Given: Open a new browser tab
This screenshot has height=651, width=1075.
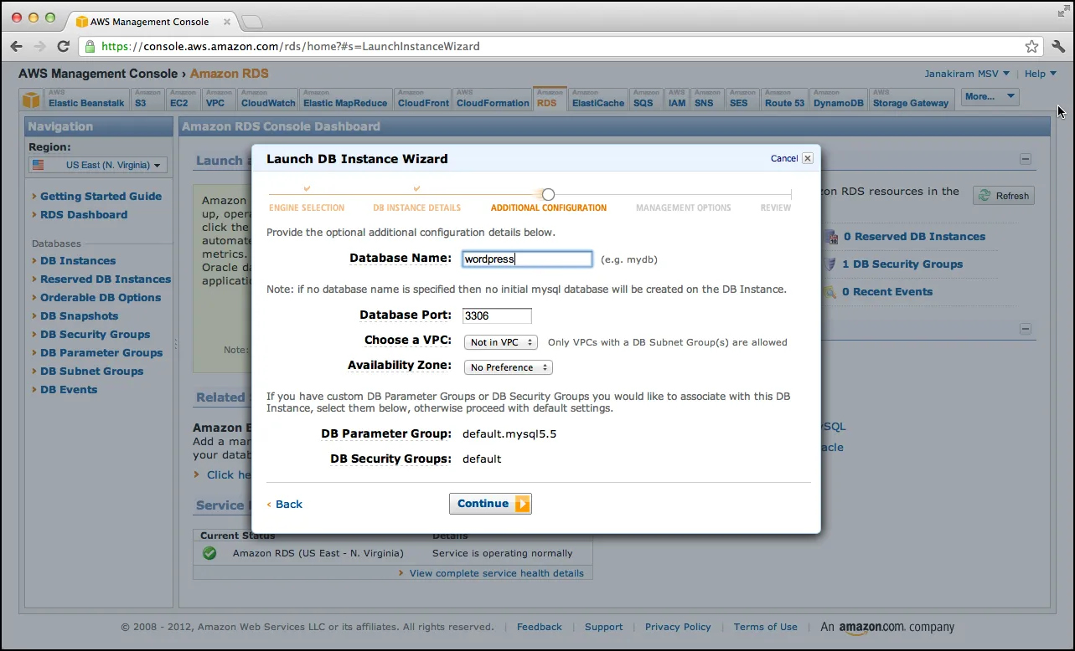Looking at the screenshot, I should point(251,21).
